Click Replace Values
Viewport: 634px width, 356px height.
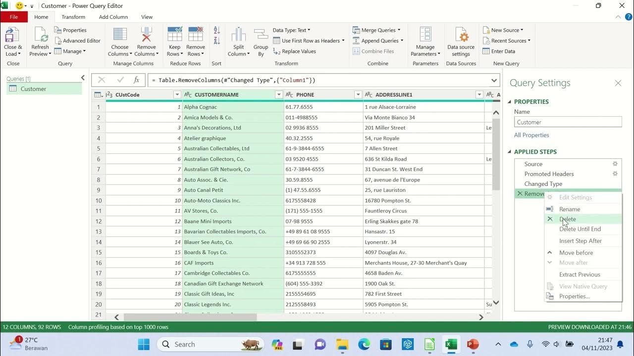point(294,51)
